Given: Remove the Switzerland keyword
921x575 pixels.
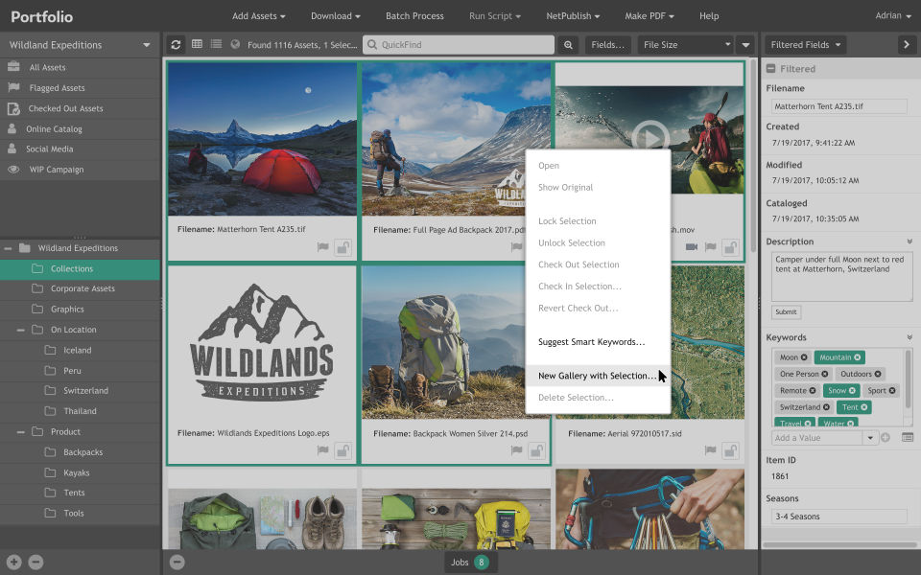Looking at the screenshot, I should [x=826, y=406].
